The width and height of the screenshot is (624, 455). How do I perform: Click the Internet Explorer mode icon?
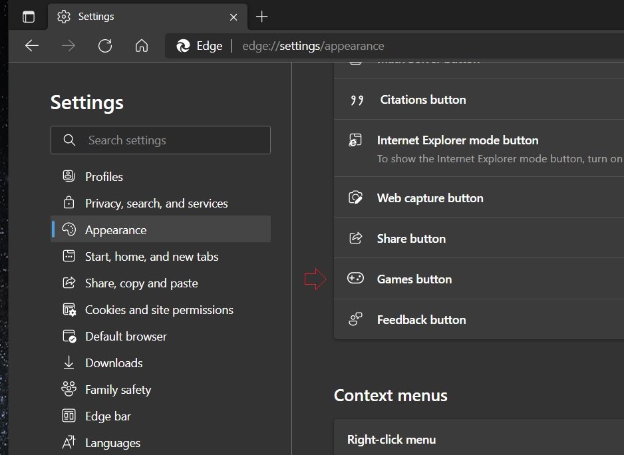[355, 140]
